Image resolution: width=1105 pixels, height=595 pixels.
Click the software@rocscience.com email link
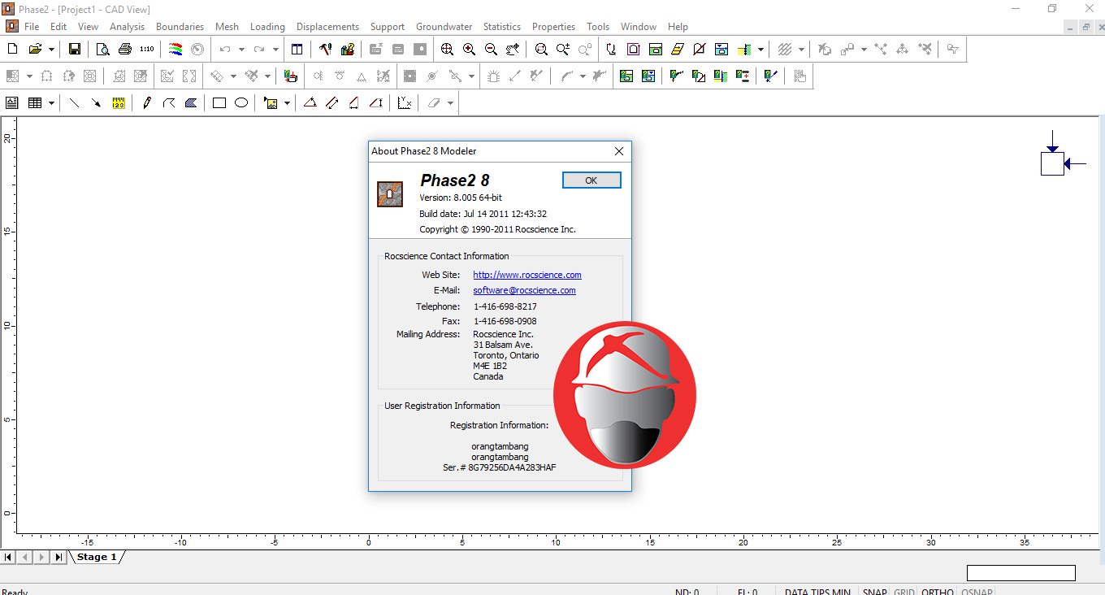pos(525,290)
